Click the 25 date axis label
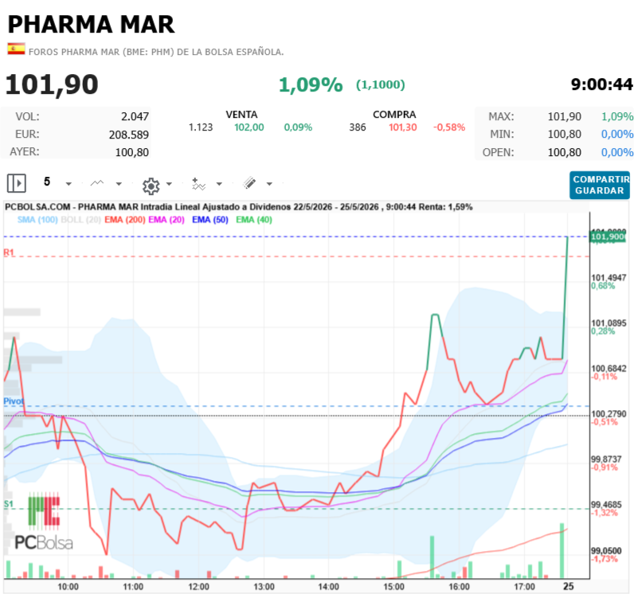This screenshot has width=638, height=594. click(568, 586)
